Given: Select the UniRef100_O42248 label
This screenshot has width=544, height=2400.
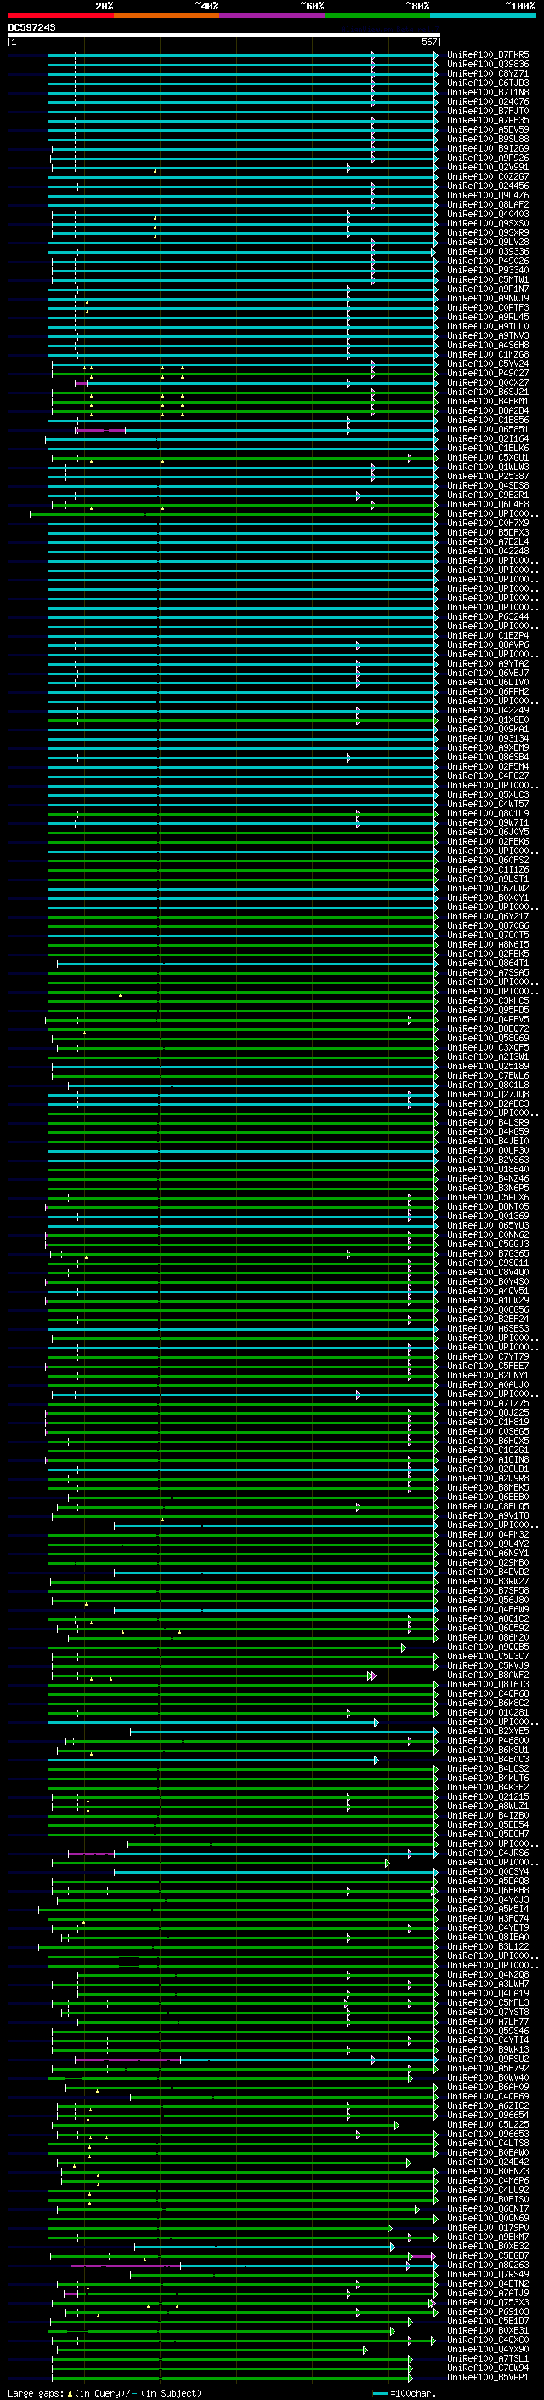Looking at the screenshot, I should pos(488,552).
